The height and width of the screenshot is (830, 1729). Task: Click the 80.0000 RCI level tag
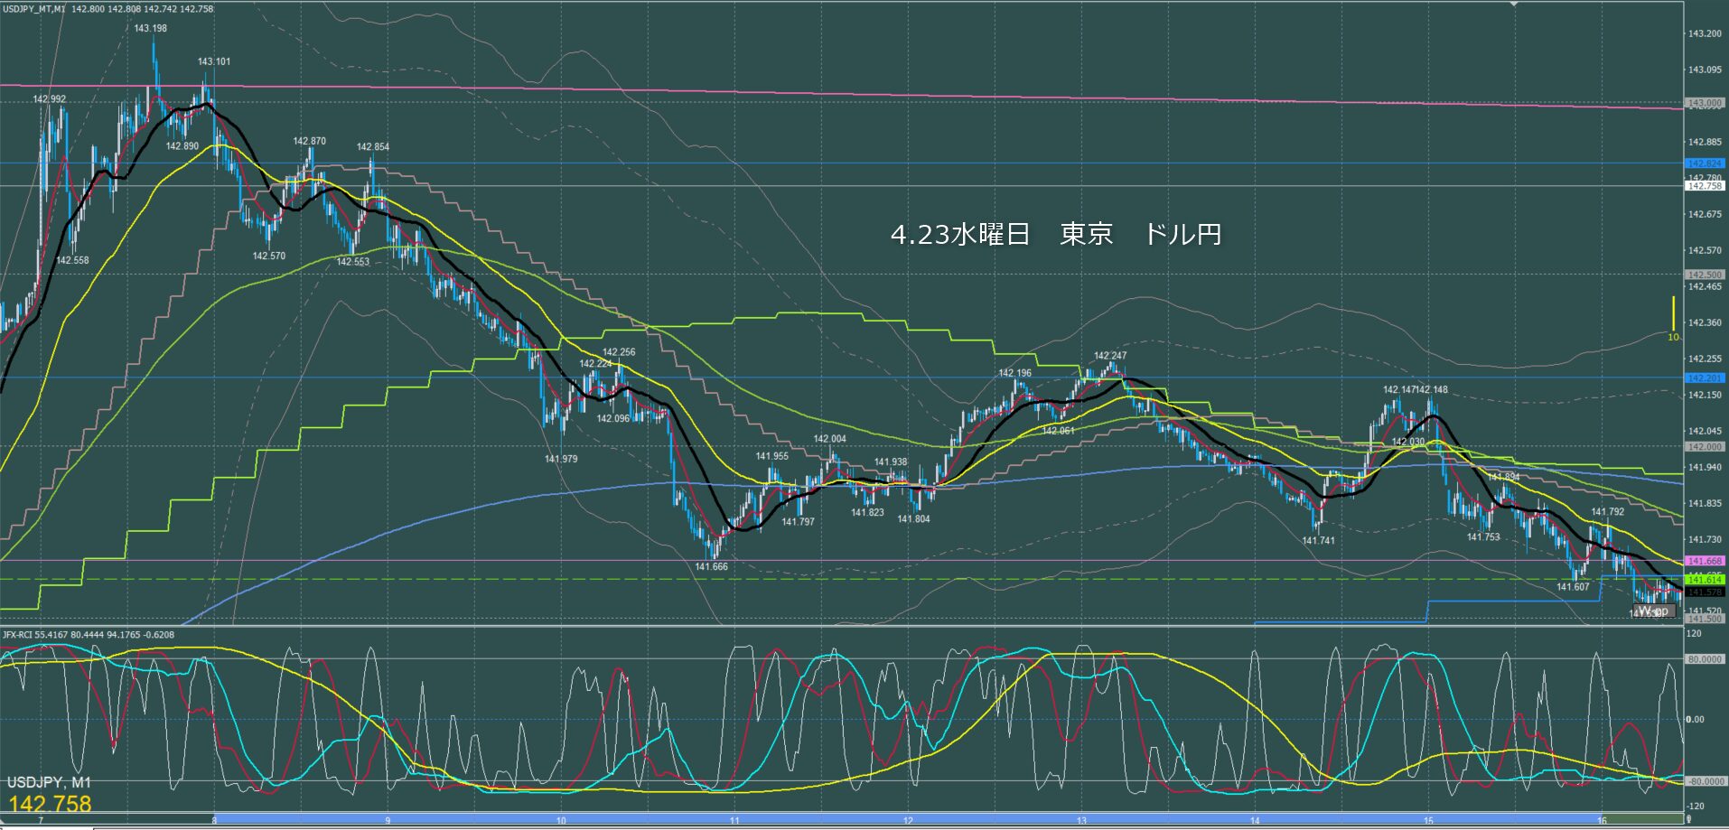(1705, 659)
